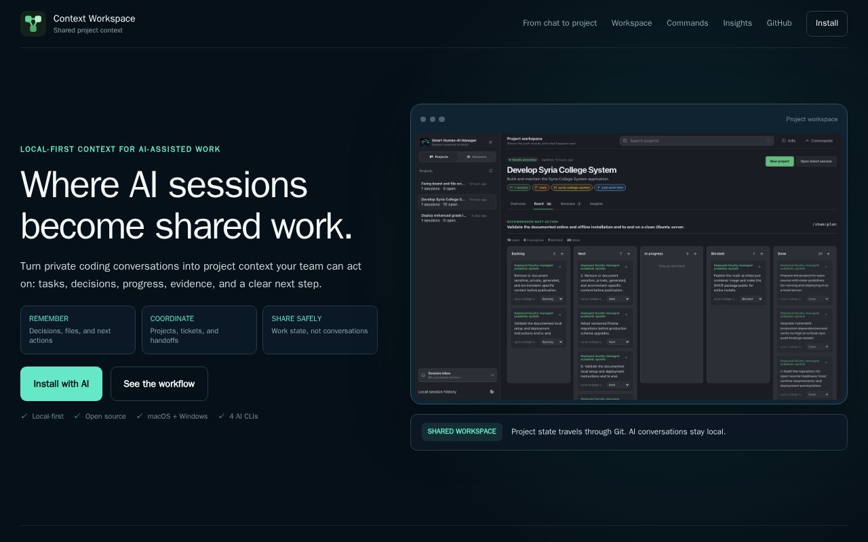Toggle icon beside Local session history
868x542 pixels.
coord(492,392)
